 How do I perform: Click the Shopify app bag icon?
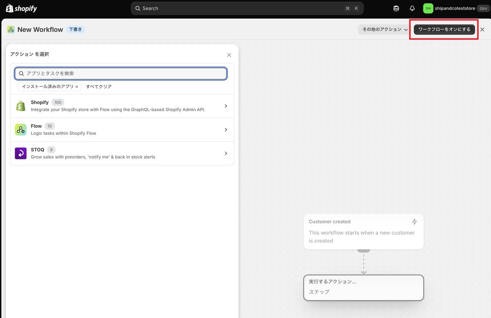click(x=21, y=106)
